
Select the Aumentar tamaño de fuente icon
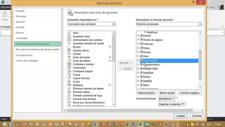[69, 43]
